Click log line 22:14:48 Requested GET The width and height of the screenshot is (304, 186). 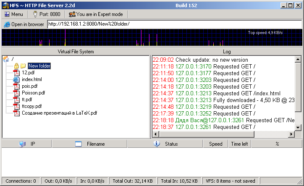click(204, 107)
